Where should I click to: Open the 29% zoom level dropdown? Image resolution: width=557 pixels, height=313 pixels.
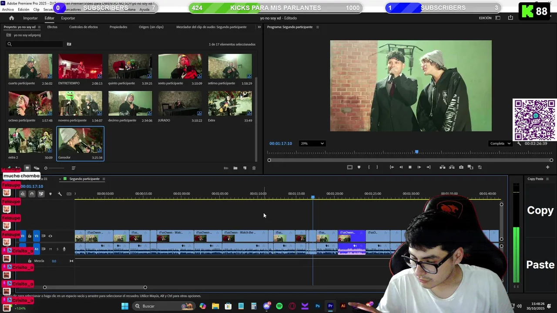pyautogui.click(x=312, y=143)
